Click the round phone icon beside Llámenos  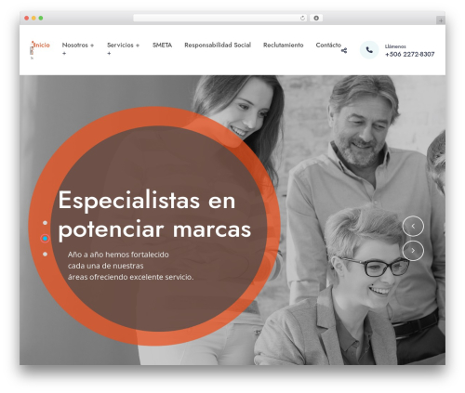coord(369,50)
